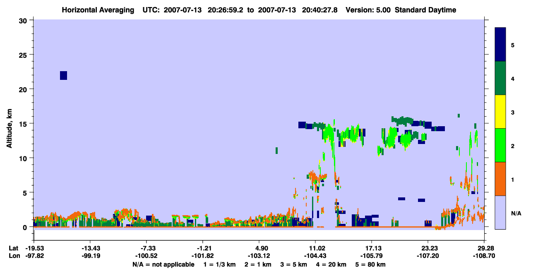The image size is (538, 276).
Task: Click the 'Standard Daytime' text
Action: [425, 10]
